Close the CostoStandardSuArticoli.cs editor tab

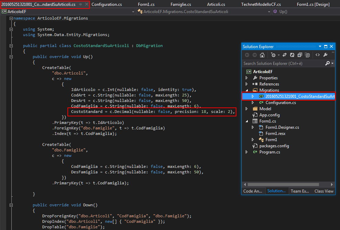pos(86,4)
